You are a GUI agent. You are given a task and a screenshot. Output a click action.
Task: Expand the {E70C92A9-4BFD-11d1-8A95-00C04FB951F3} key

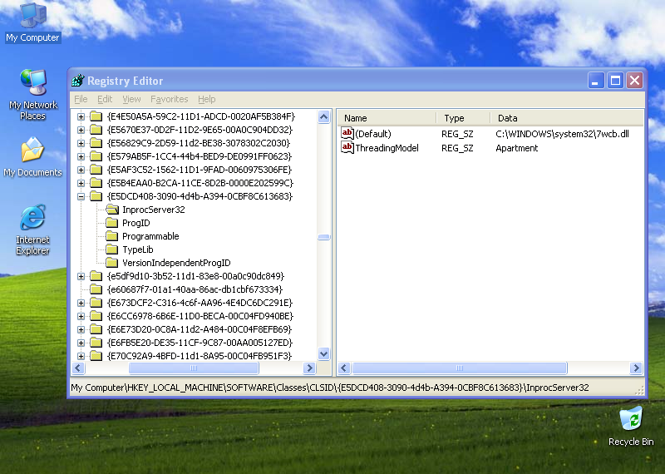(81, 356)
